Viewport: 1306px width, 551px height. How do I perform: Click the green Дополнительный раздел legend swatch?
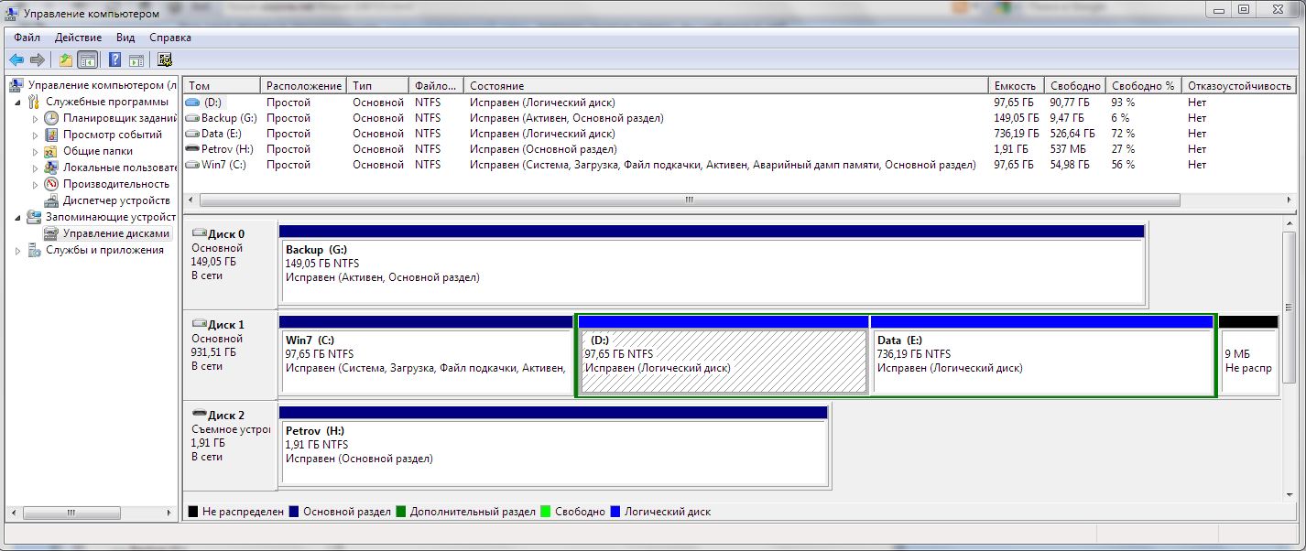(x=401, y=512)
